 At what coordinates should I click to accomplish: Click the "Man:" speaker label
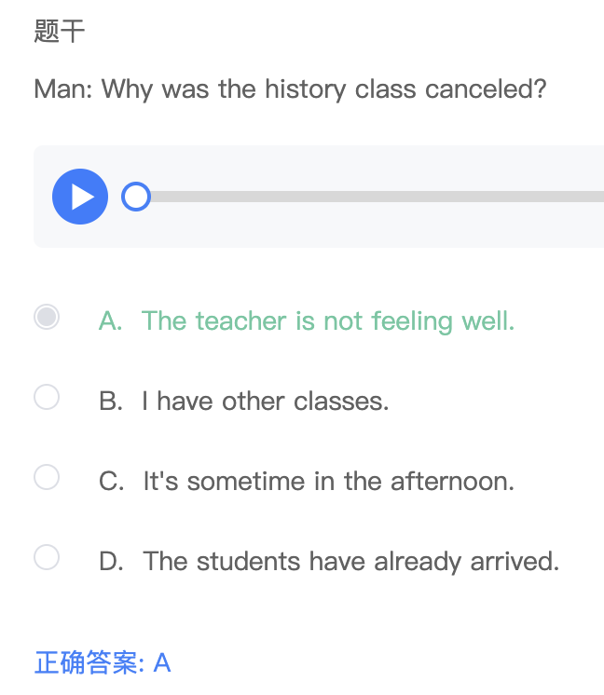tap(63, 90)
